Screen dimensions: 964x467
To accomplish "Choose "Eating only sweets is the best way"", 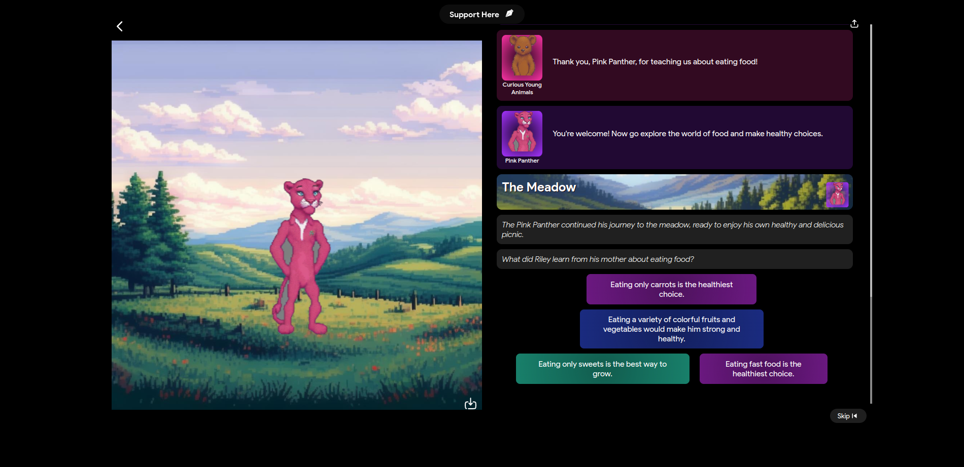I will coord(602,369).
